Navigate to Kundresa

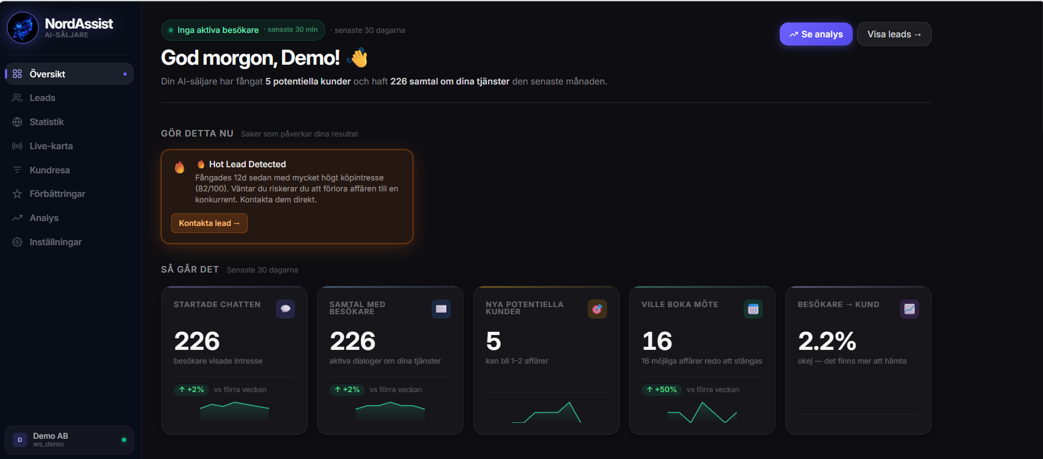pyautogui.click(x=69, y=170)
